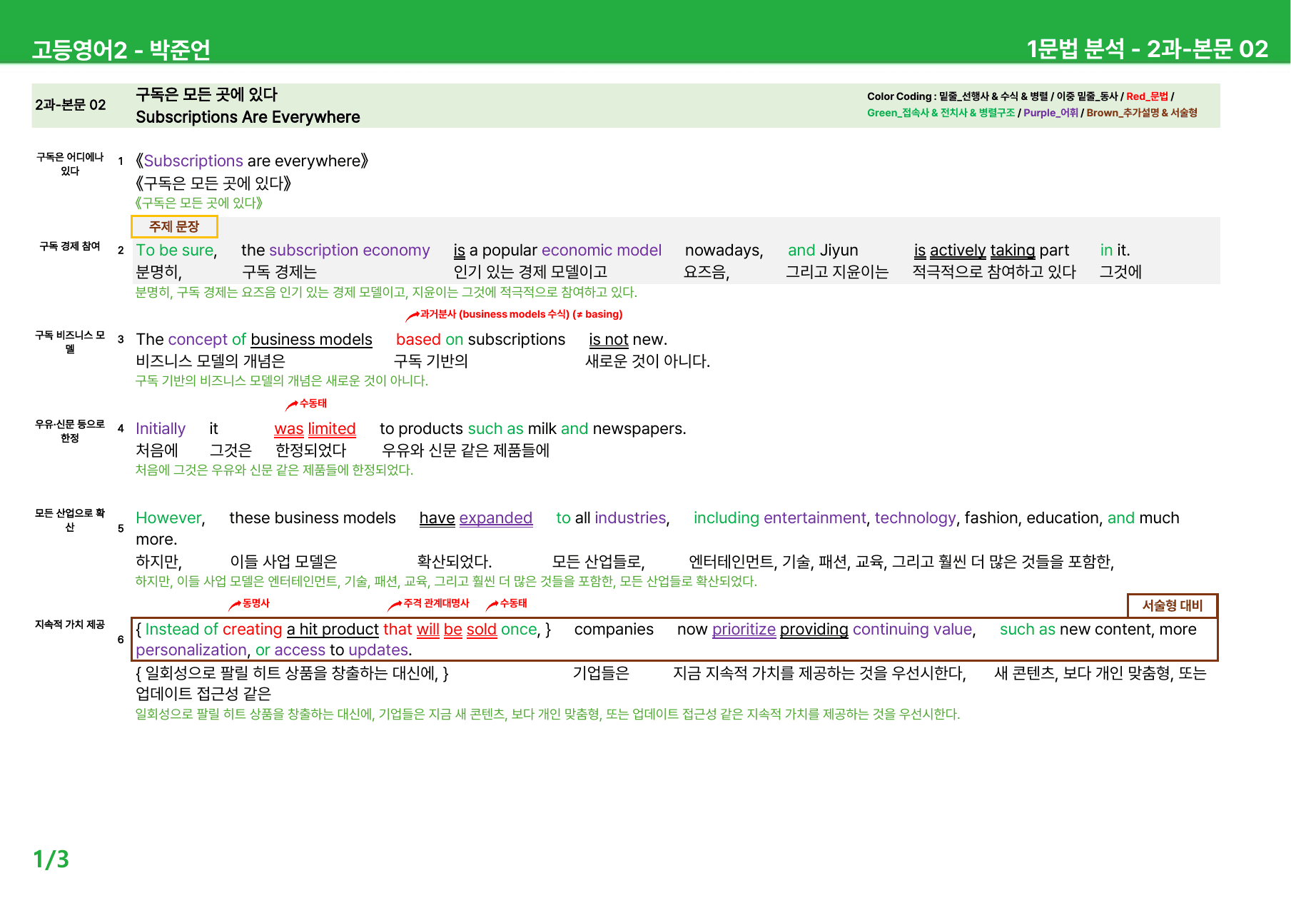This screenshot has height=913, width=1291.
Task: Click the purple underlined word 'prioritize'
Action: pos(744,630)
